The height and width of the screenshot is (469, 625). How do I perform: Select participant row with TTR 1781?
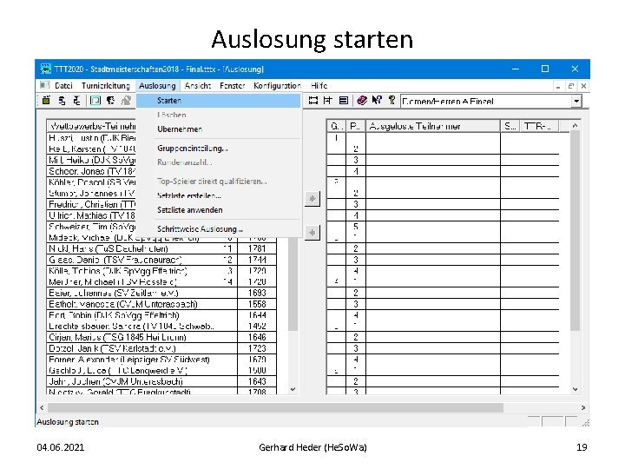click(x=161, y=249)
